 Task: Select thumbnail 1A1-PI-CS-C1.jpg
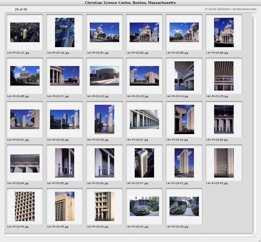[x=65, y=76]
